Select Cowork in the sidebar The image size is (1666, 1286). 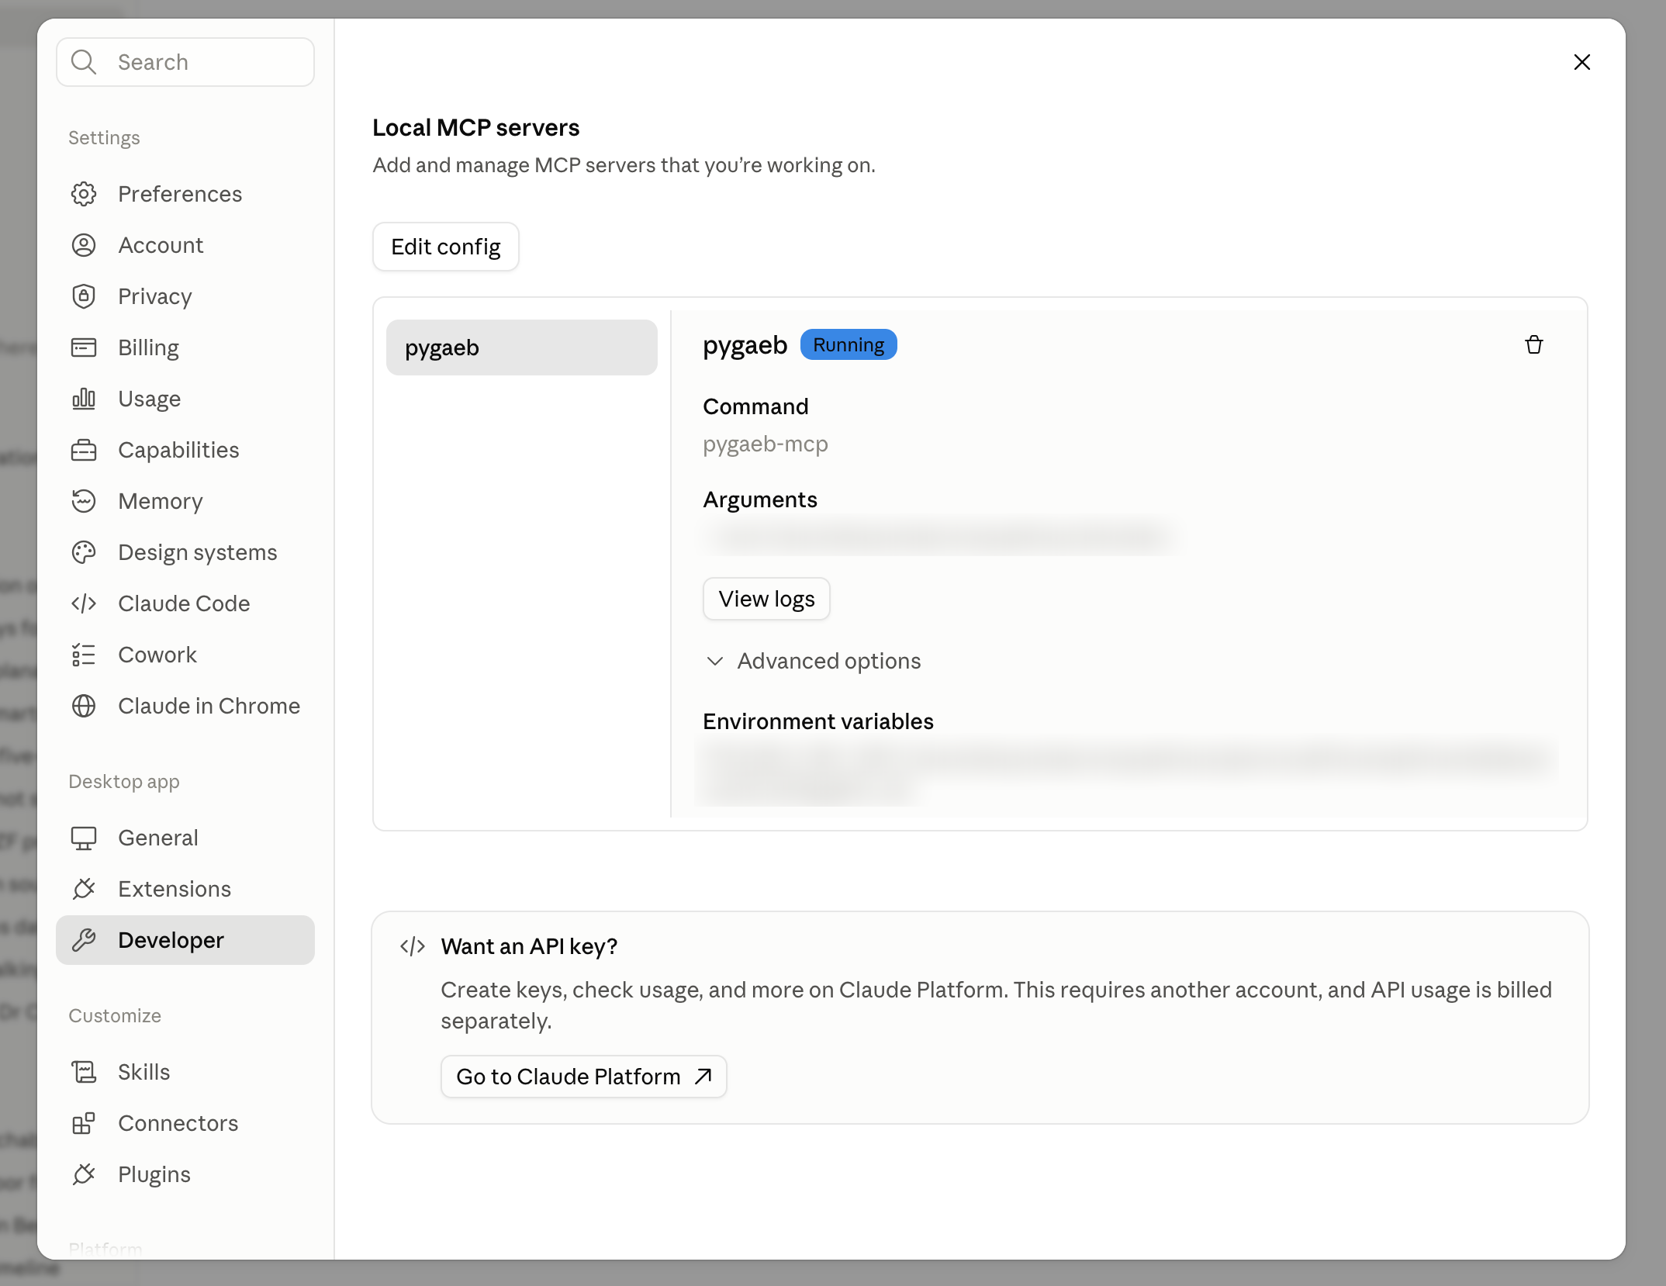185,655
